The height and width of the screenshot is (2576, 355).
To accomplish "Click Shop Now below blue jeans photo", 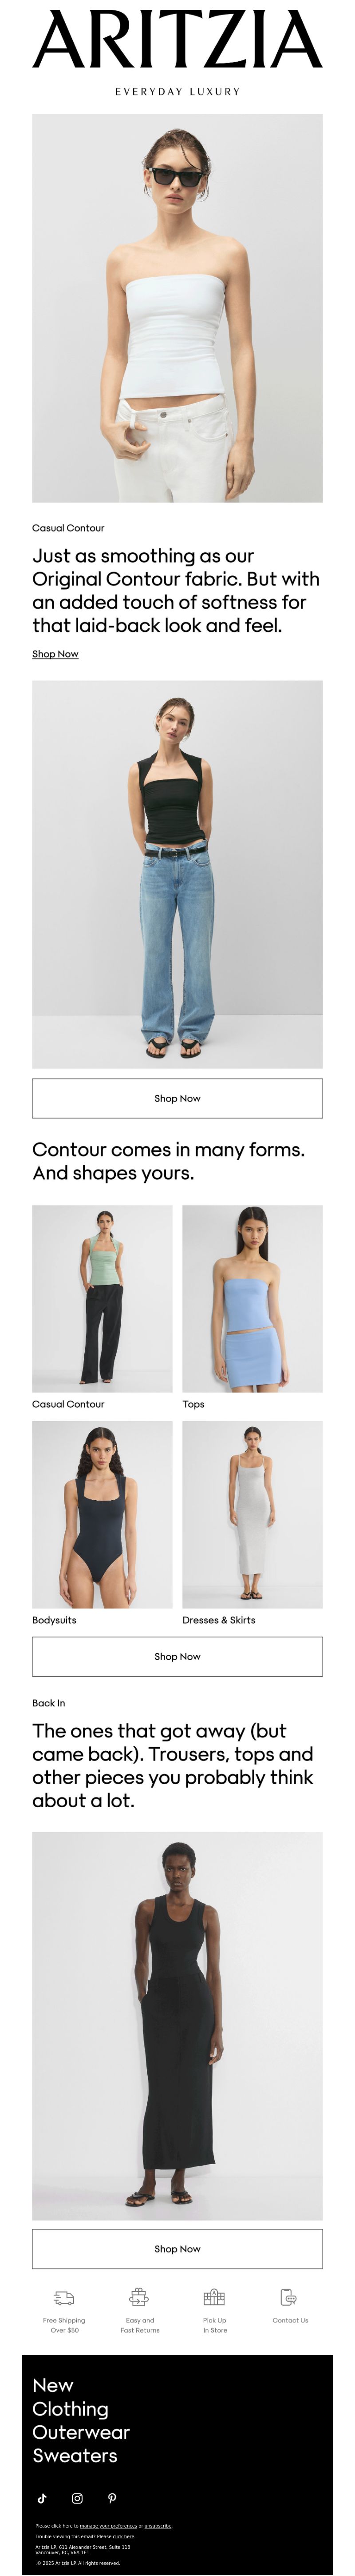I will [x=177, y=1098].
